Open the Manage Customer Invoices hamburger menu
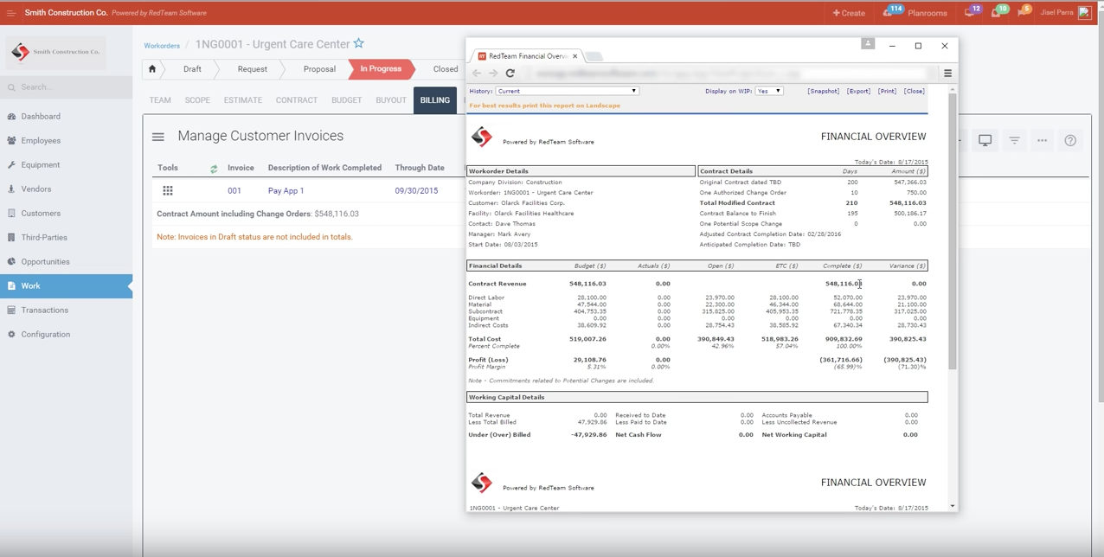The image size is (1104, 557). pos(158,137)
